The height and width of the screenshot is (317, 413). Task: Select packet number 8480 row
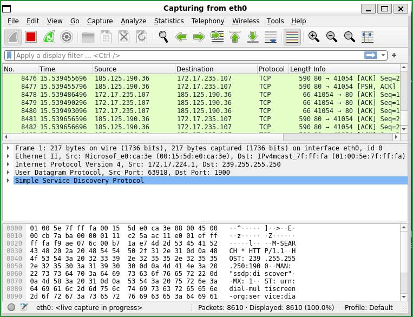coord(201,110)
